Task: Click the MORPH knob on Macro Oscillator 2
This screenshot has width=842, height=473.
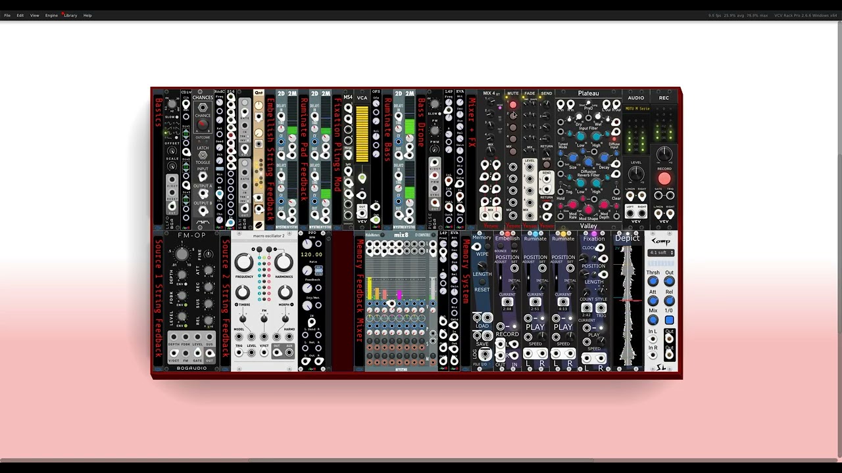Action: 285,292
